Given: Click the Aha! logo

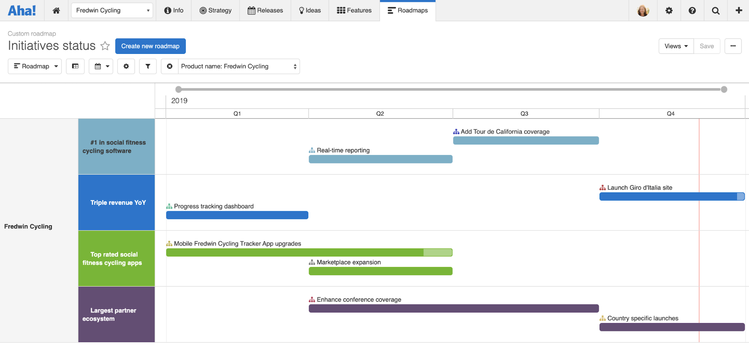Looking at the screenshot, I should click(22, 10).
